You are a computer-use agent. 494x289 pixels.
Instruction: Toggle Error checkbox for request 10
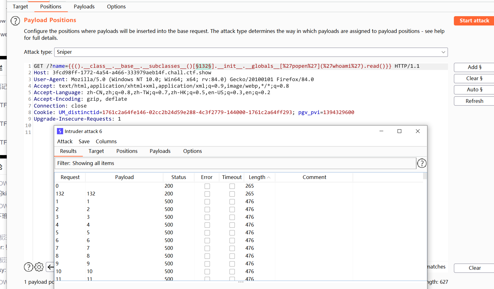(207, 272)
